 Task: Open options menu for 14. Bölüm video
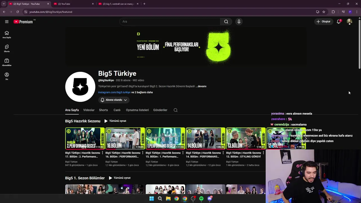point(223,153)
